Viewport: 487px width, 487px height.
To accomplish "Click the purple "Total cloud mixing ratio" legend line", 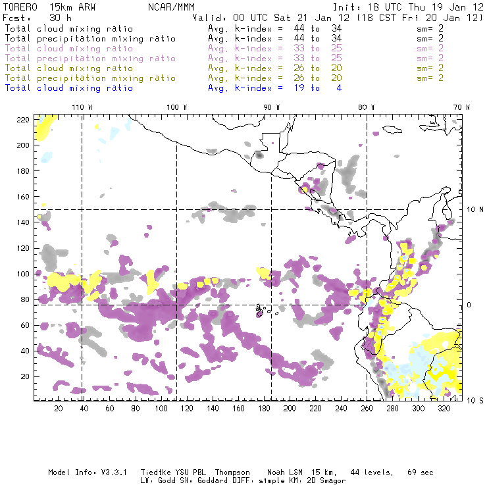I will 69,49.
